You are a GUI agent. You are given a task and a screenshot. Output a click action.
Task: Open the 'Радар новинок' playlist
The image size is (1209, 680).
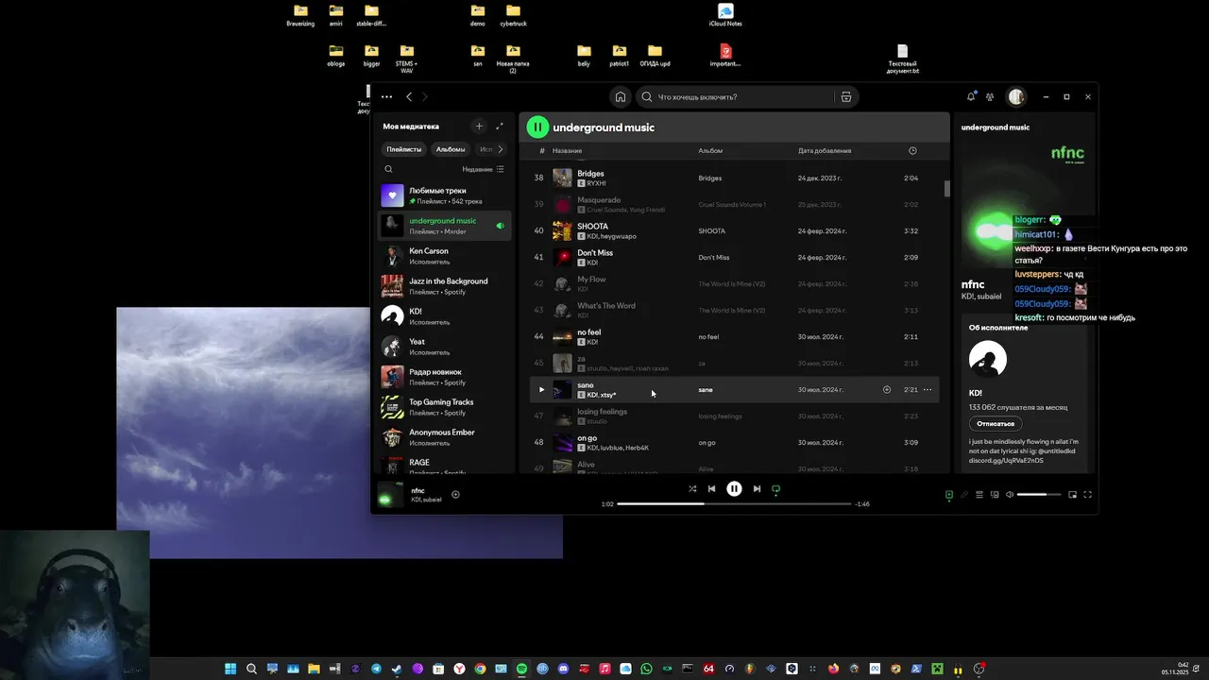pos(445,377)
